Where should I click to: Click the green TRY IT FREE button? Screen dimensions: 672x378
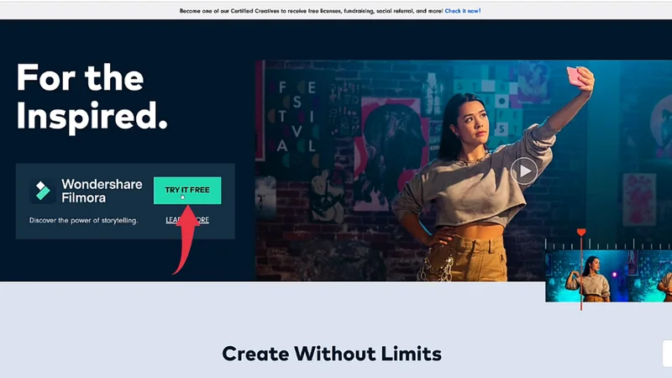[x=187, y=191]
